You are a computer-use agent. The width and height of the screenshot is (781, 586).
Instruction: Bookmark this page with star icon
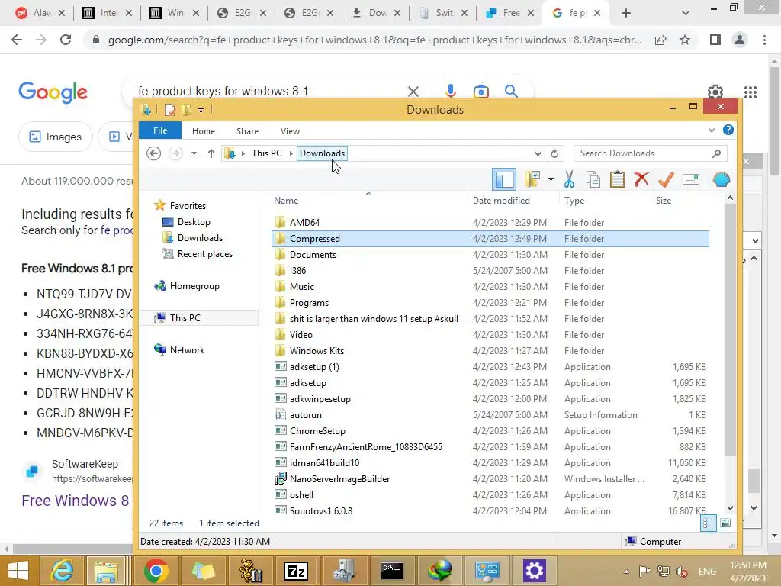[x=685, y=40]
